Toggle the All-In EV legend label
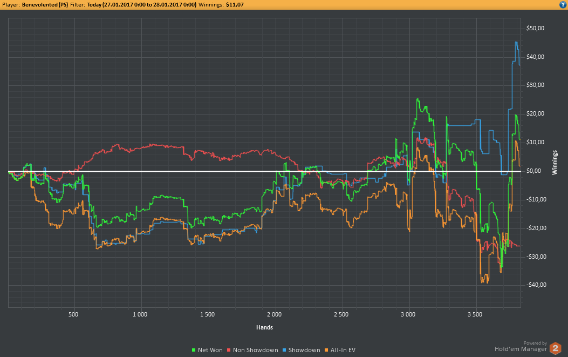 (x=343, y=350)
